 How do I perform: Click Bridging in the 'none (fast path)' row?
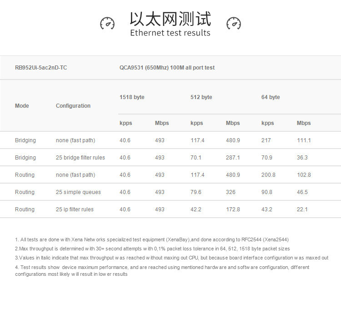pos(25,140)
